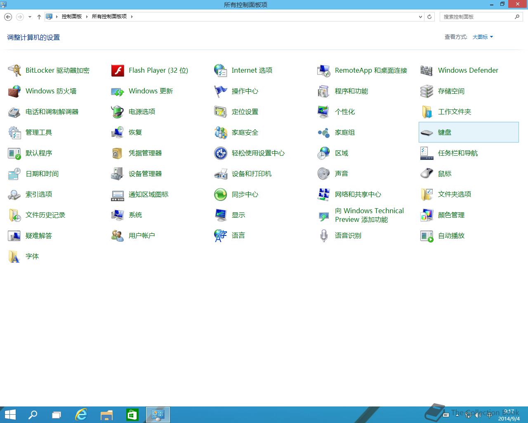Refresh the control panel view

click(429, 17)
